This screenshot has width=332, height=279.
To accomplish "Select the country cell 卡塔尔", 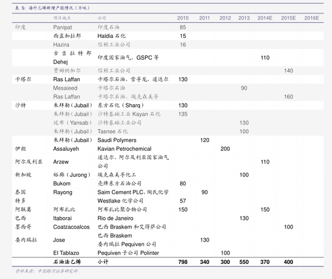I will click(x=23, y=79).
